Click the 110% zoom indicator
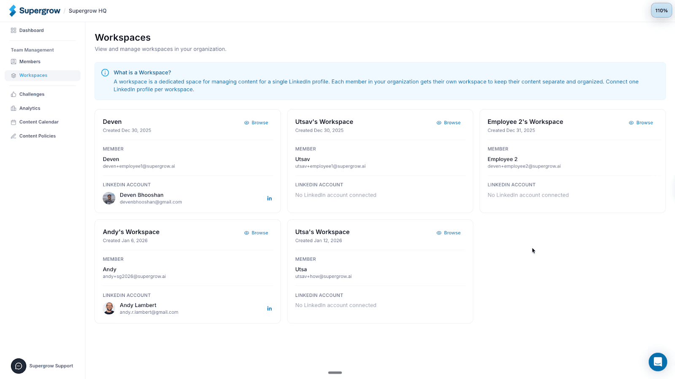 (661, 11)
